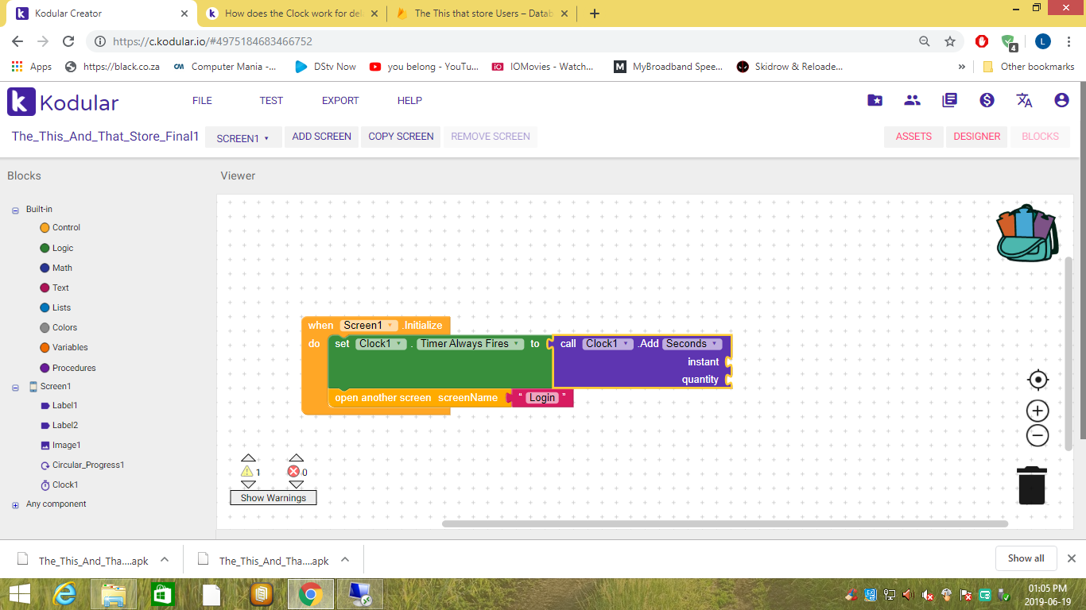This screenshot has height=610, width=1086.
Task: Open the FILE menu
Action: tap(202, 101)
